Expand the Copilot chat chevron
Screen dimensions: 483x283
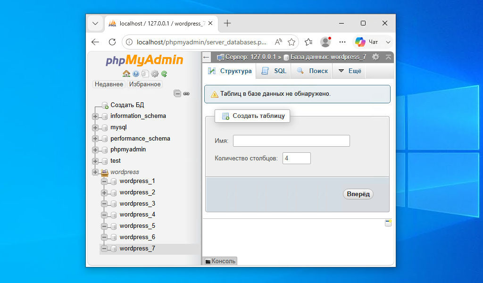pos(388,42)
